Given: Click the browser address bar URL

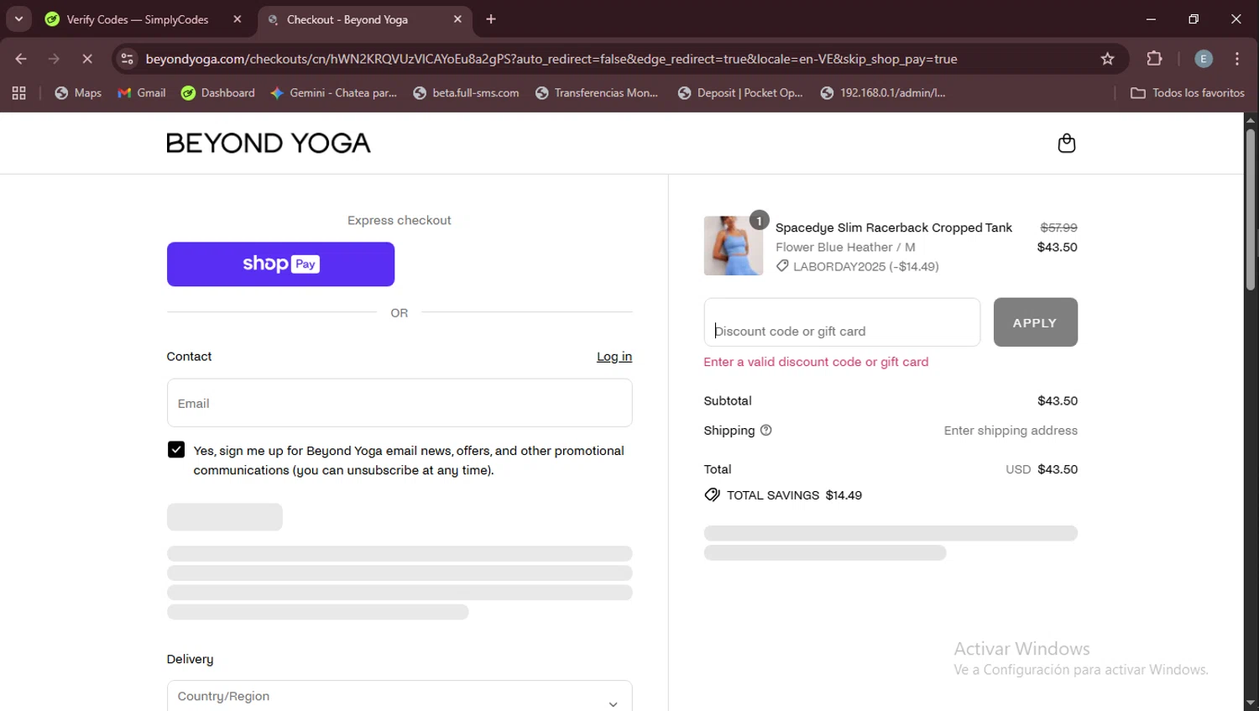Looking at the screenshot, I should pyautogui.click(x=551, y=59).
